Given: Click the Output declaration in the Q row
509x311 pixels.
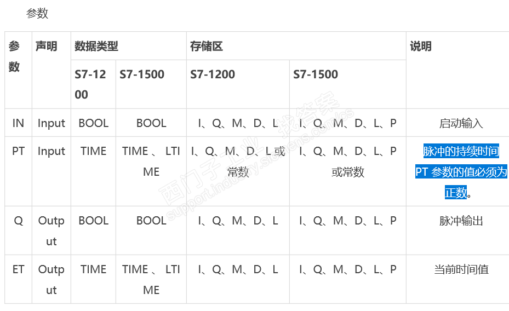Looking at the screenshot, I should pyautogui.click(x=52, y=231).
